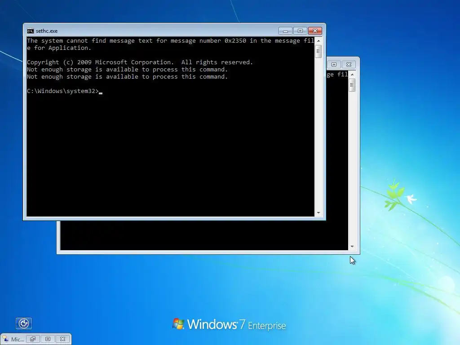Click the 'e for Application.' line
Viewport: 460px width, 345px height.
click(59, 48)
